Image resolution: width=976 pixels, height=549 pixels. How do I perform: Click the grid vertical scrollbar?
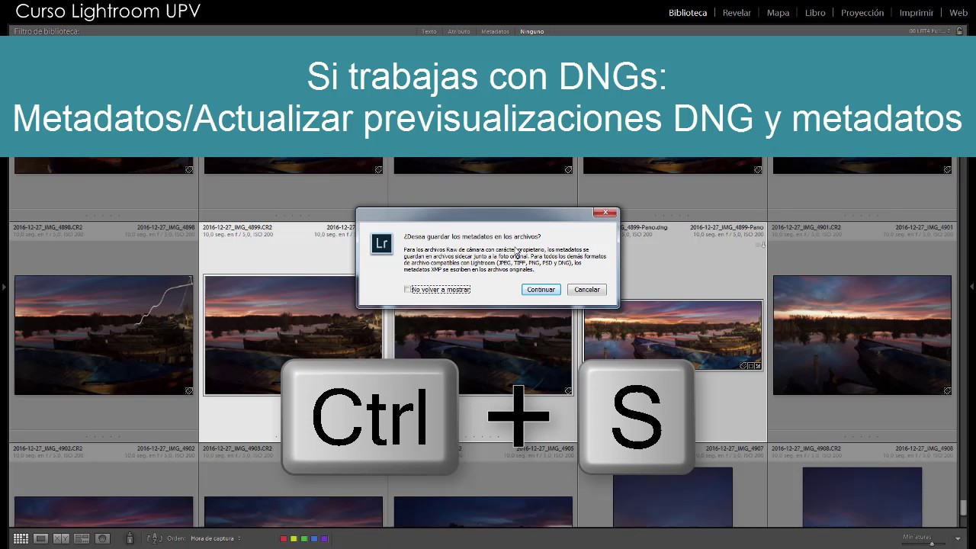pos(963,508)
